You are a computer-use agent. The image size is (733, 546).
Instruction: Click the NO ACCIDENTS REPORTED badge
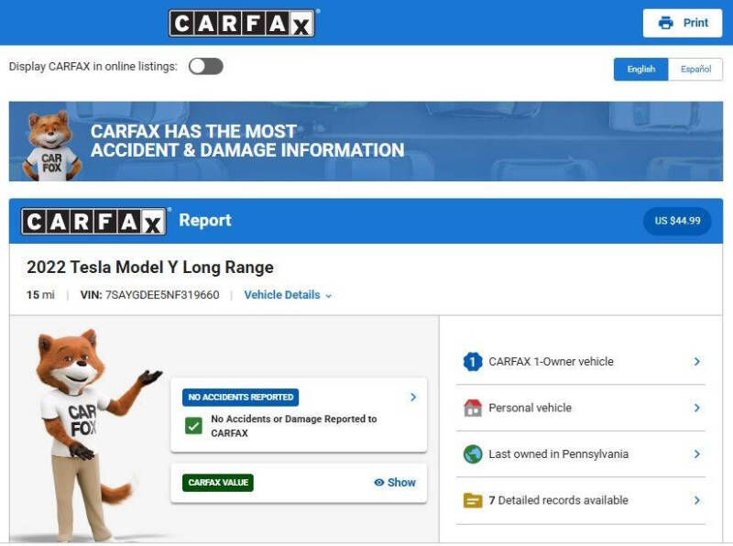(x=241, y=398)
